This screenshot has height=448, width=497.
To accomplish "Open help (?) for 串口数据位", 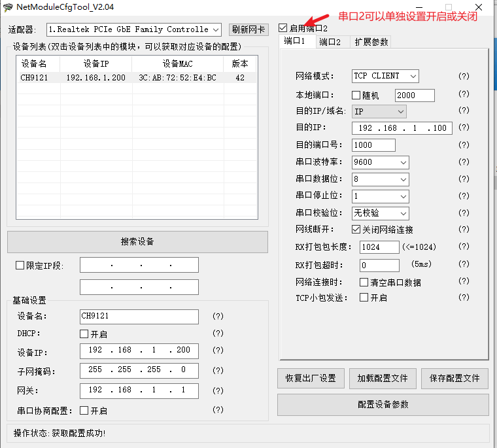I will point(464,179).
